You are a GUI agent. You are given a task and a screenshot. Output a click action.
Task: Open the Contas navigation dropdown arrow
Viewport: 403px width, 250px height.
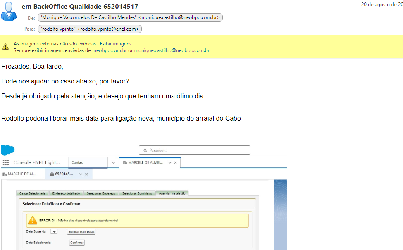113,163
